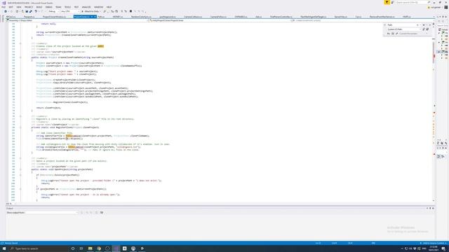This screenshot has height=252, width=449.
Task: Switch to the ProjectClonerWindow.cs tab
Action: click(55, 17)
